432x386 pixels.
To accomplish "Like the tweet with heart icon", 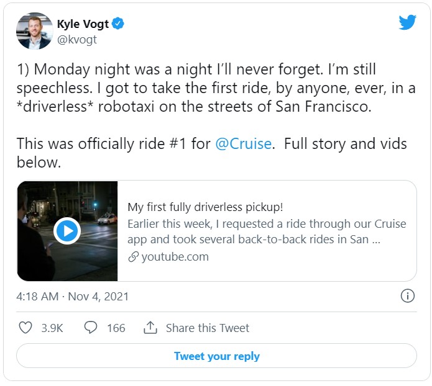I will click(25, 328).
